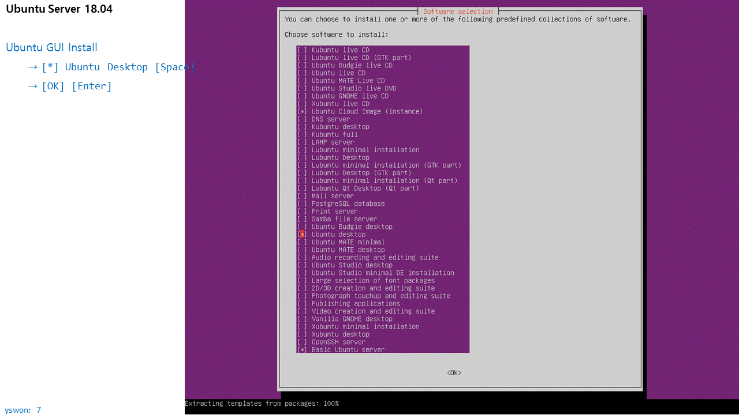Image resolution: width=739 pixels, height=415 pixels.
Task: Check the Ubuntu MATE Live CD box
Action: pos(302,81)
